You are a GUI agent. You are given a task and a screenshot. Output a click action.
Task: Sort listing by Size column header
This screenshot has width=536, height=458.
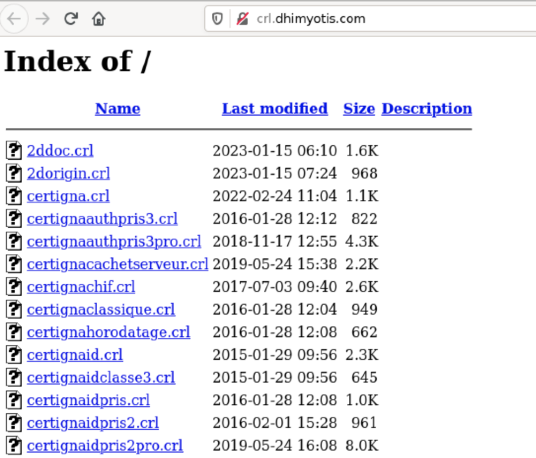coord(359,109)
